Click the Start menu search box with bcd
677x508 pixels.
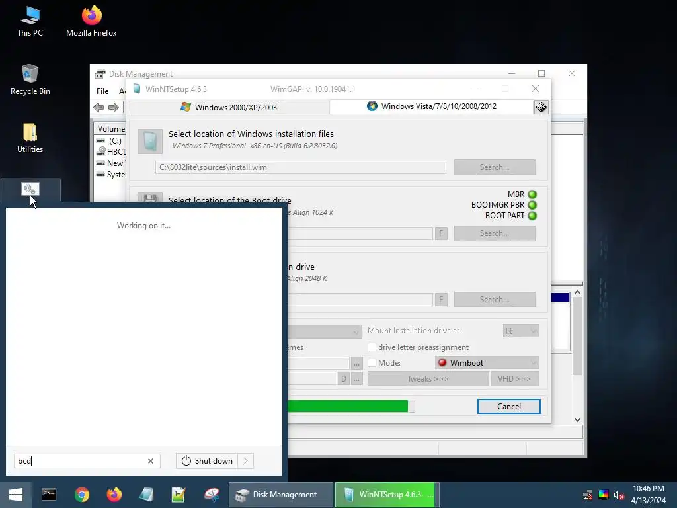click(87, 461)
